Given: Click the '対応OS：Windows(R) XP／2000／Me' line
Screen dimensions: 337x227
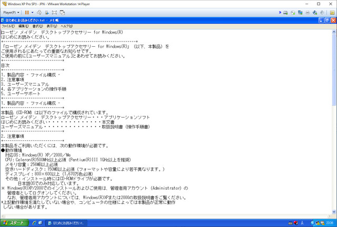Looking at the screenshot, I should [x=38, y=155].
